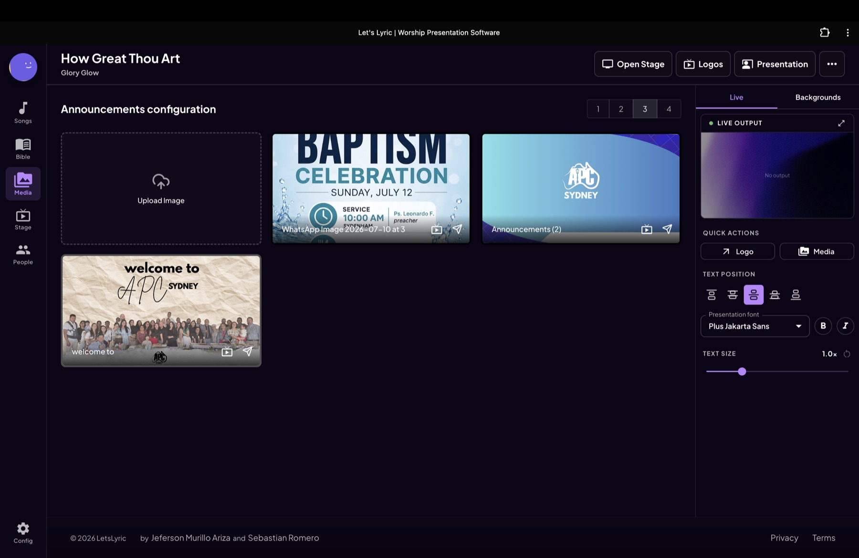The height and width of the screenshot is (558, 859).
Task: Set text position to top
Action: [x=712, y=295]
